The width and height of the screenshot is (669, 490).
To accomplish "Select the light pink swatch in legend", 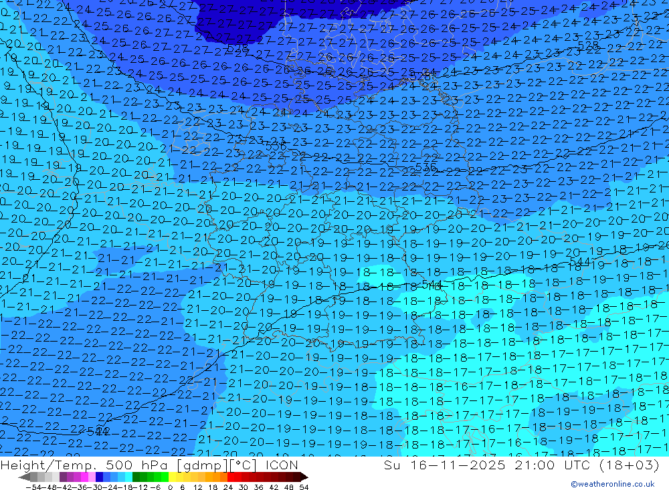I will point(92,477).
